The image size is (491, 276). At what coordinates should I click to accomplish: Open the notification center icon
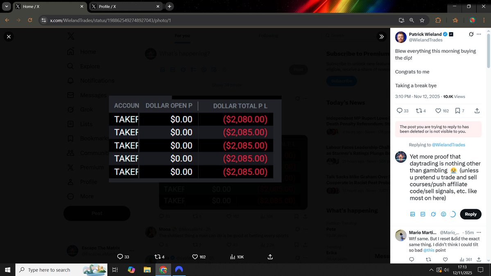[x=481, y=270]
